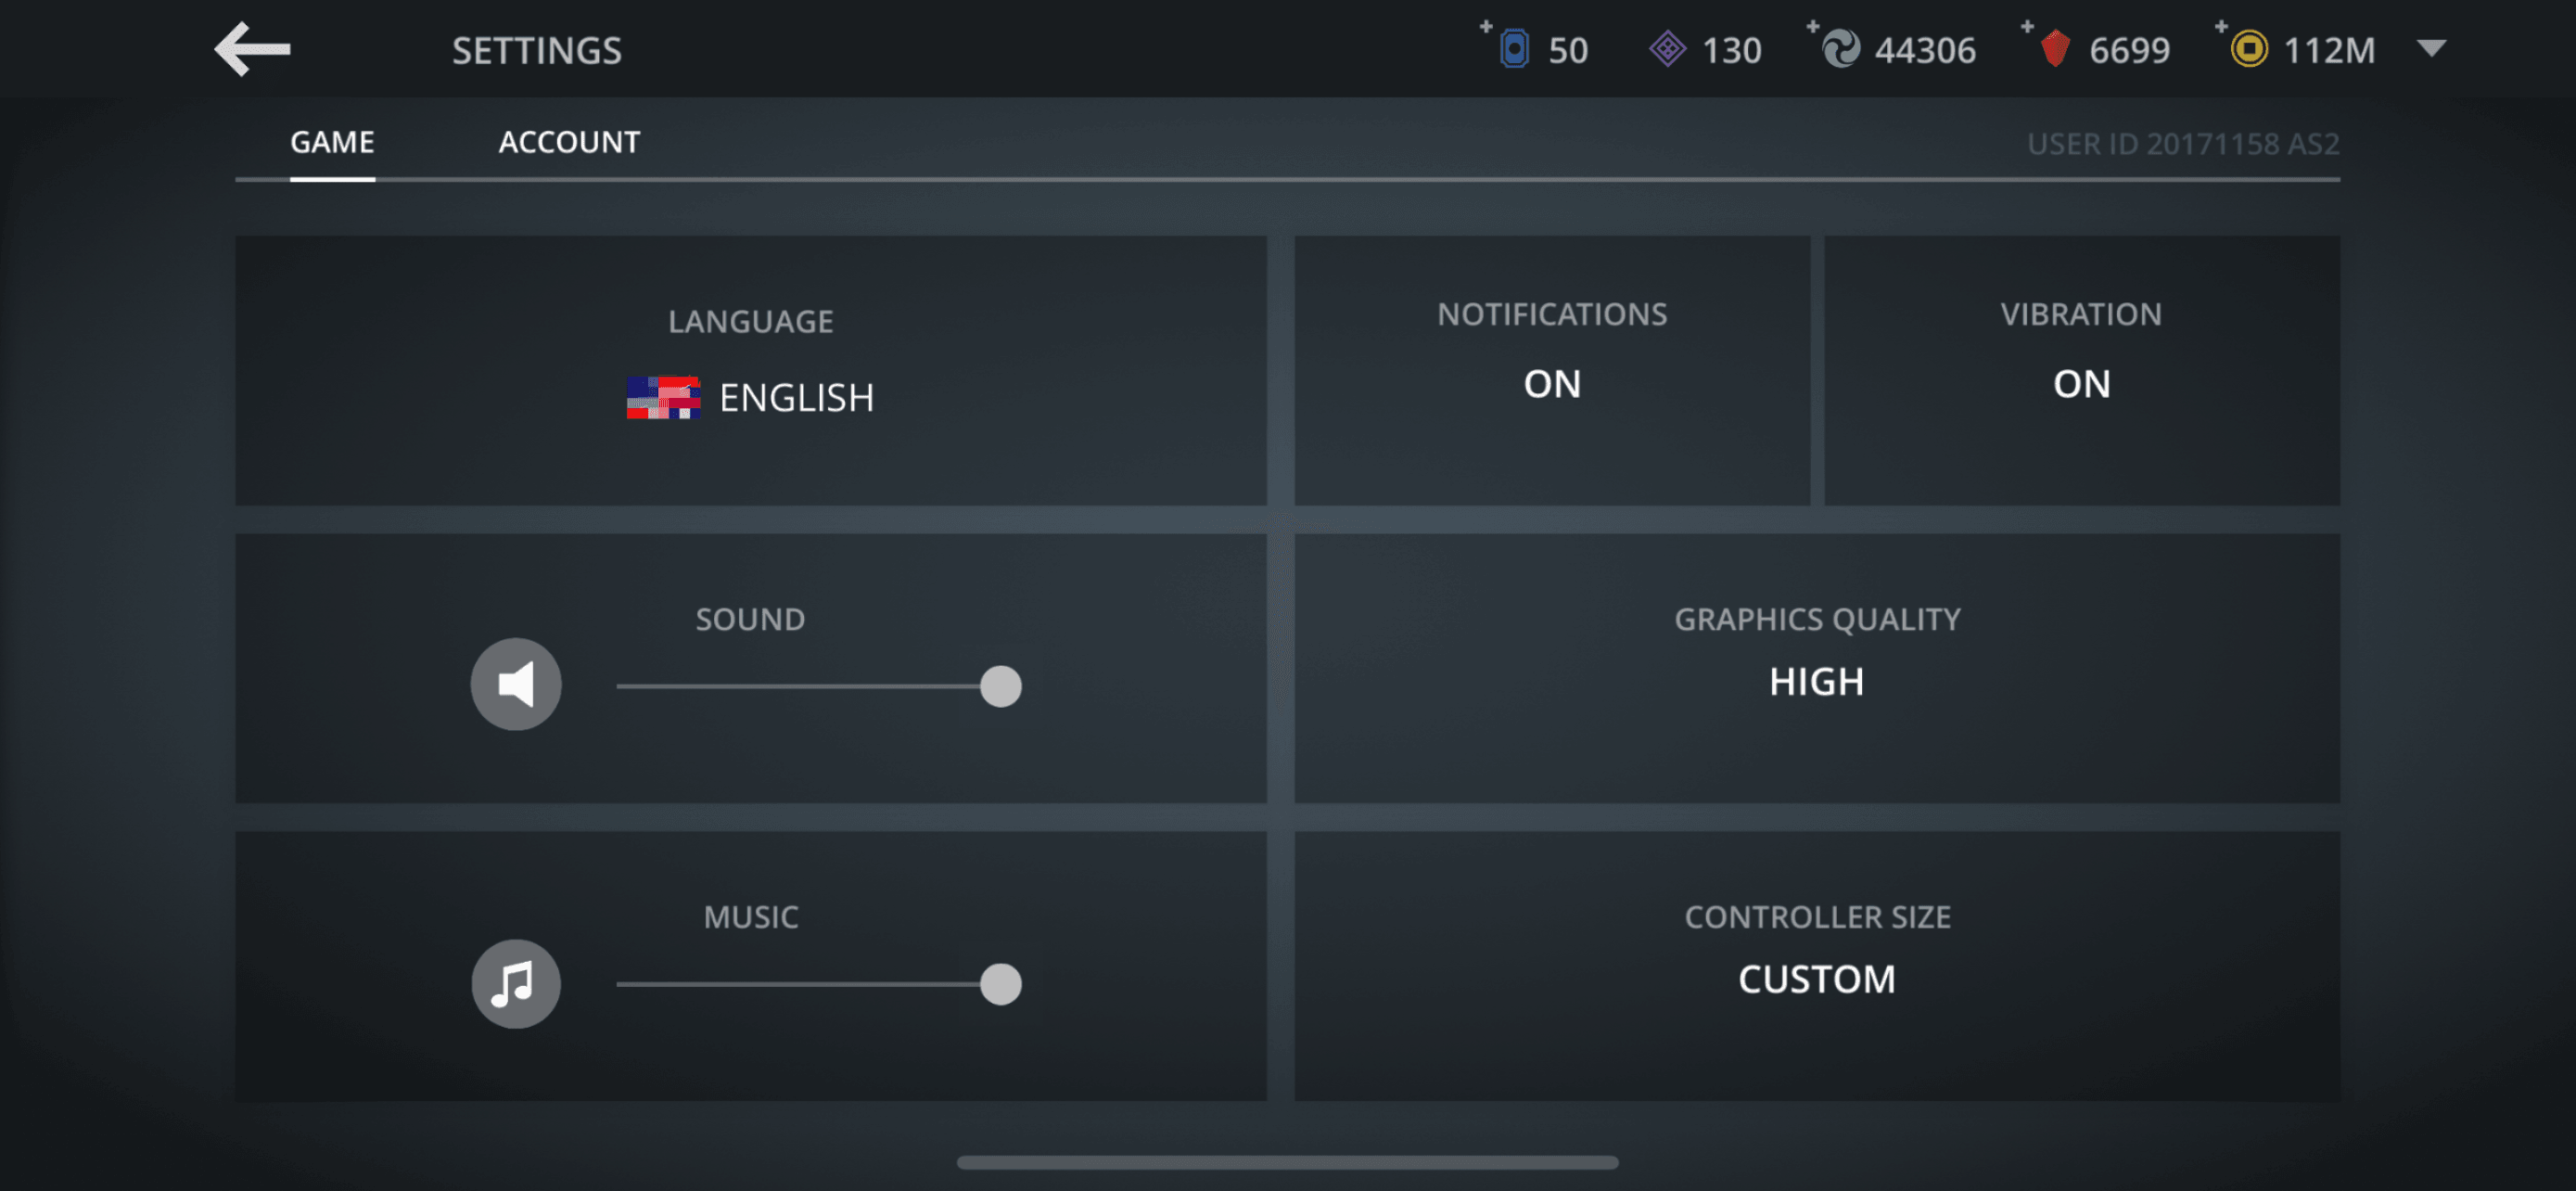Image resolution: width=2576 pixels, height=1191 pixels.
Task: Tap the purple diamond currency icon
Action: tap(1667, 49)
